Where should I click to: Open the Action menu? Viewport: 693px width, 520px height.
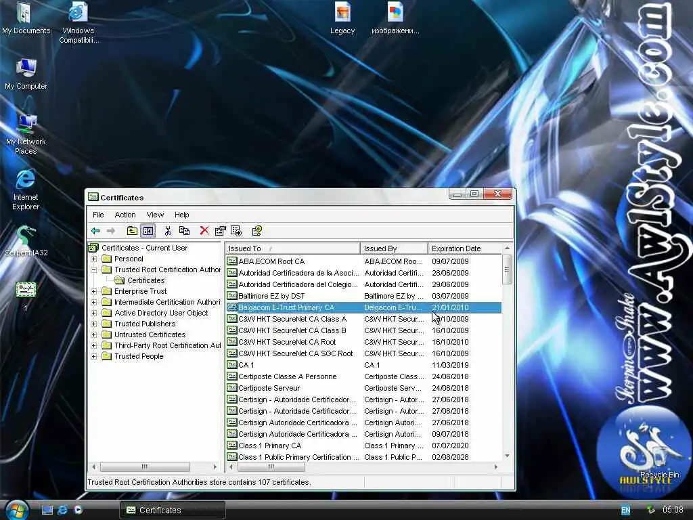[x=125, y=215]
